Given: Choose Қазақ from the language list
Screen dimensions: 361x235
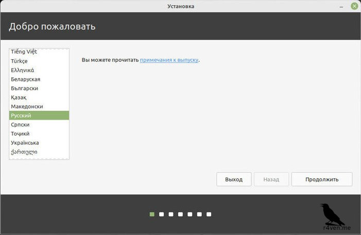Looking at the screenshot, I should click(x=19, y=97).
